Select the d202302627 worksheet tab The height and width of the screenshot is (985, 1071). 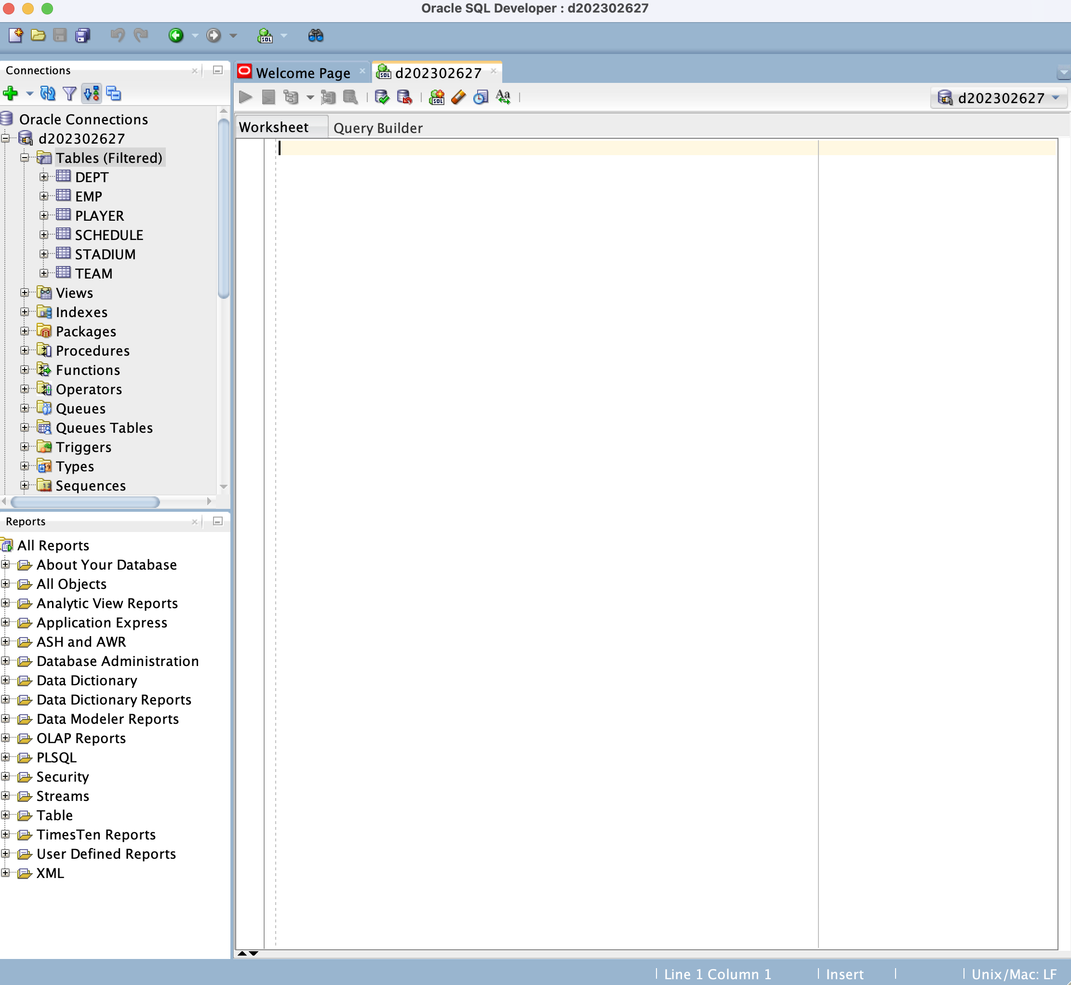coord(438,73)
